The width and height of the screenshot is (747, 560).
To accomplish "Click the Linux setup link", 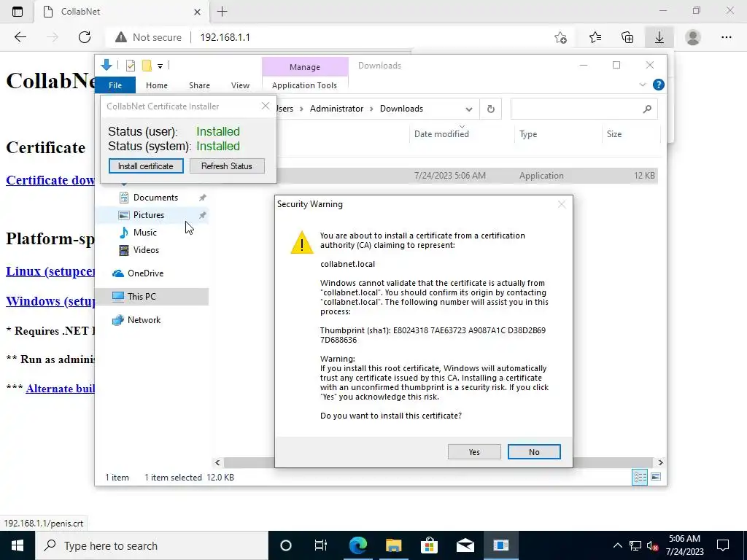I will [50, 271].
